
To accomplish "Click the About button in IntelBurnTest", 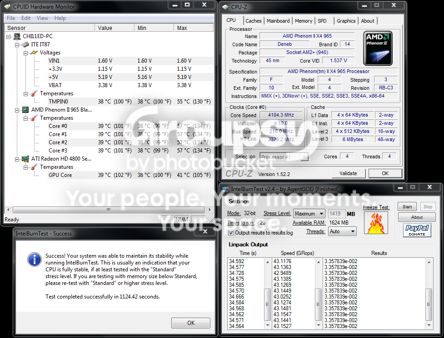I will coord(417,217).
